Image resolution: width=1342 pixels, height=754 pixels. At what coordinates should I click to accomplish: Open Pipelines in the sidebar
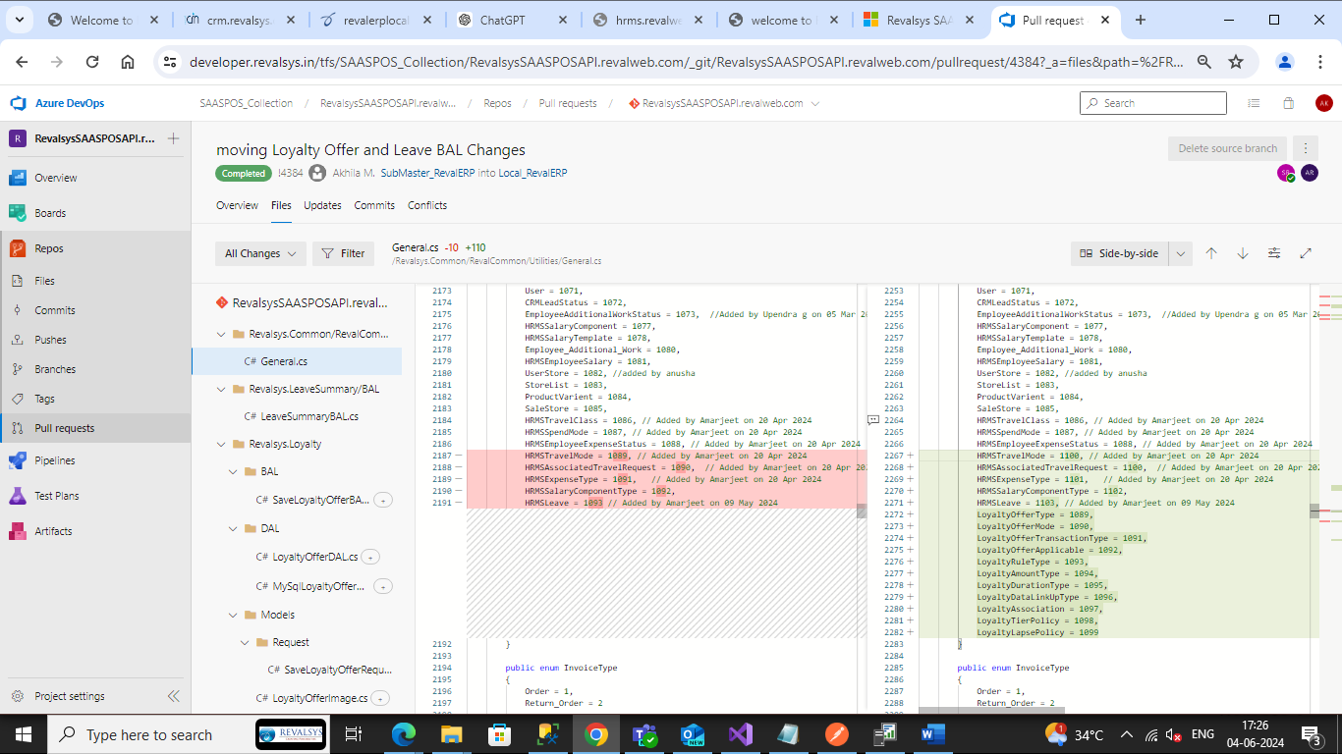click(55, 460)
